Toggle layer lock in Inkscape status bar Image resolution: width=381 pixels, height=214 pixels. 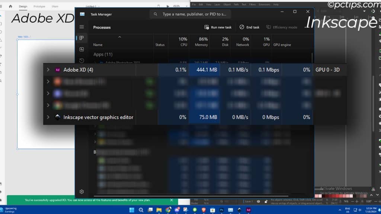pos(266,201)
